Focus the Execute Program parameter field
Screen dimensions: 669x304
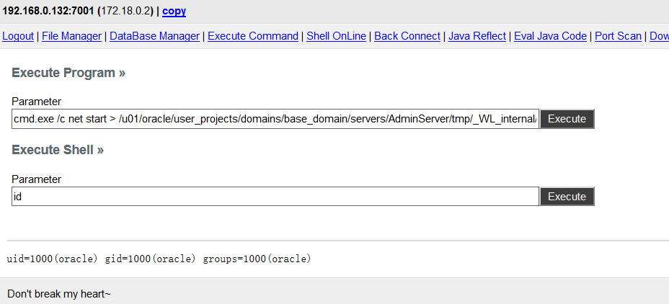click(275, 119)
